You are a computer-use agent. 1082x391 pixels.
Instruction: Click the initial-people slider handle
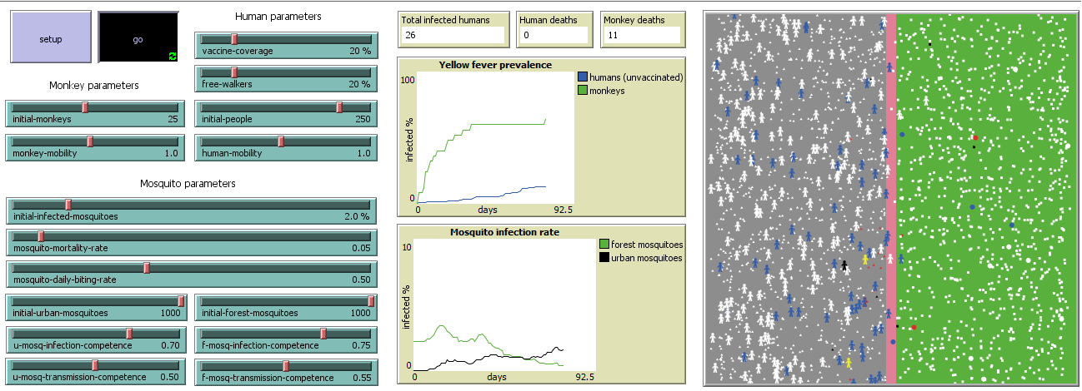click(x=339, y=106)
